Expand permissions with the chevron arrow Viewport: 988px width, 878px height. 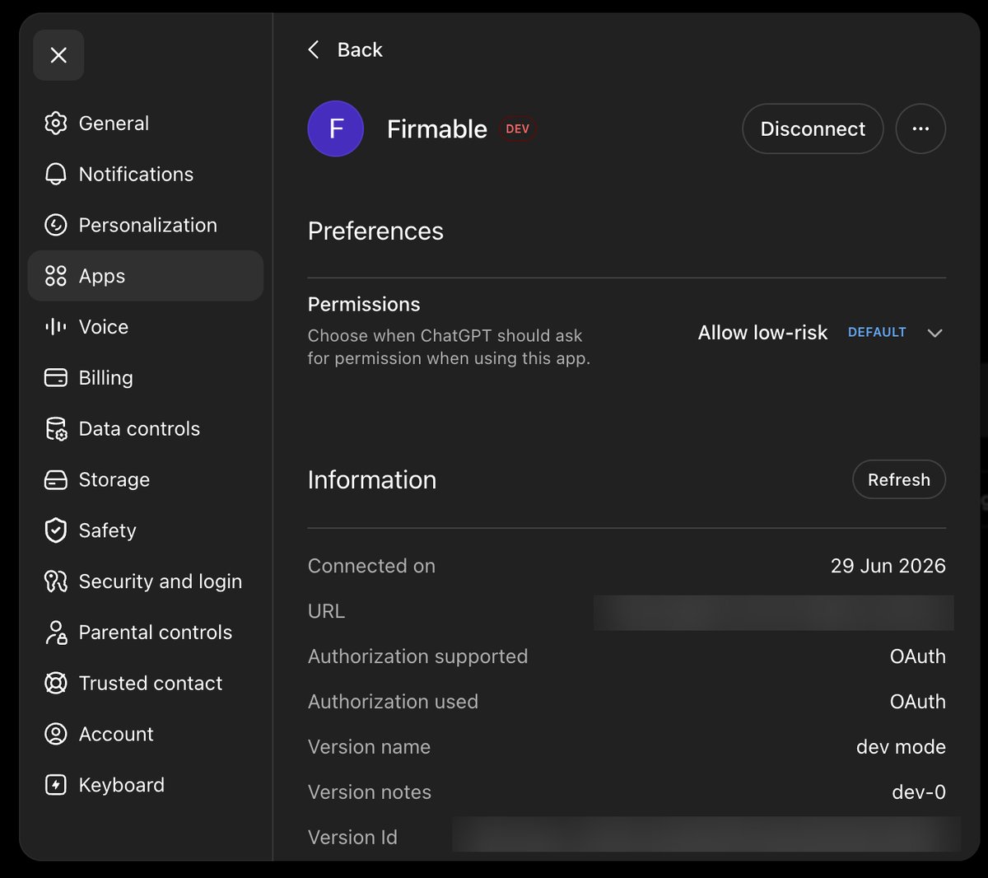934,333
